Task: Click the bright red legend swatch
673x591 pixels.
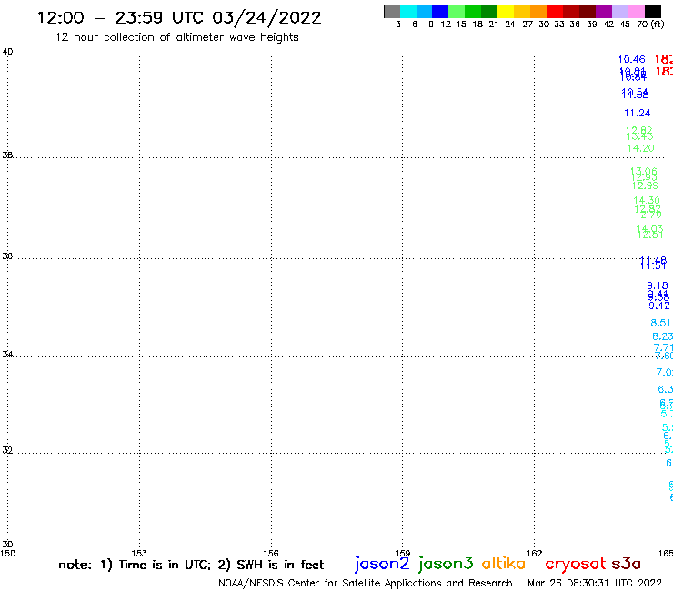Action: [x=555, y=11]
